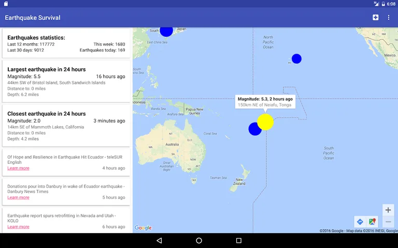This screenshot has width=398, height=248.
Task: Tap the Magnitude 5.3 info popup
Action: (265, 102)
